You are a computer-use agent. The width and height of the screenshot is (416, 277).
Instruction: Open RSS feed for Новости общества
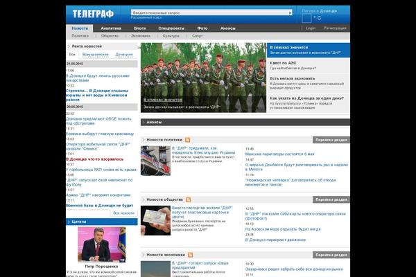click(188, 199)
